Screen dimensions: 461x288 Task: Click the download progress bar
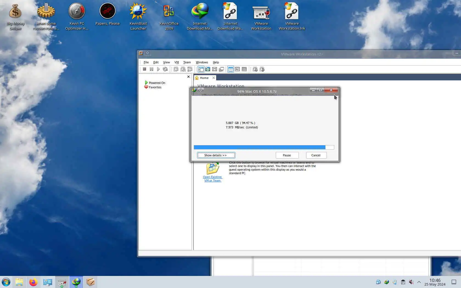(264, 147)
